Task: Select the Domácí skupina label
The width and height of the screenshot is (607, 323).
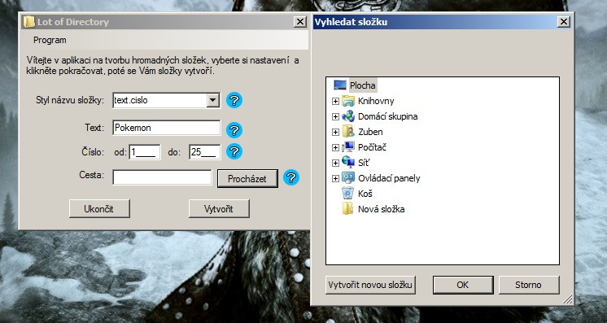Action: click(387, 116)
